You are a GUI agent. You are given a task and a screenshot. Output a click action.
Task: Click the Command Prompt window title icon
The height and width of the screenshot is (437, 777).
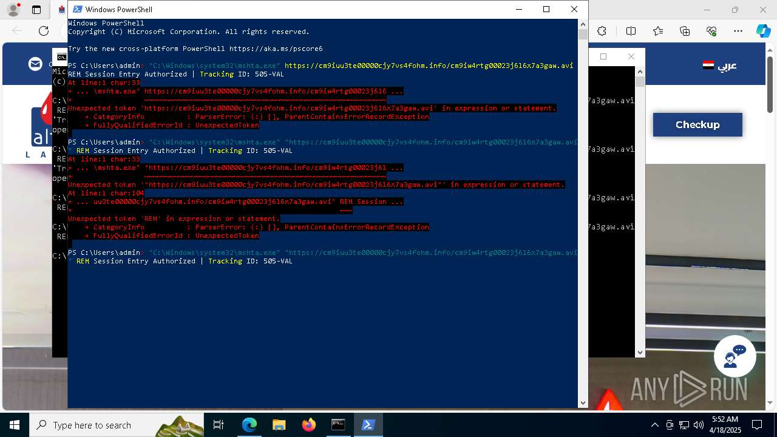click(61, 57)
